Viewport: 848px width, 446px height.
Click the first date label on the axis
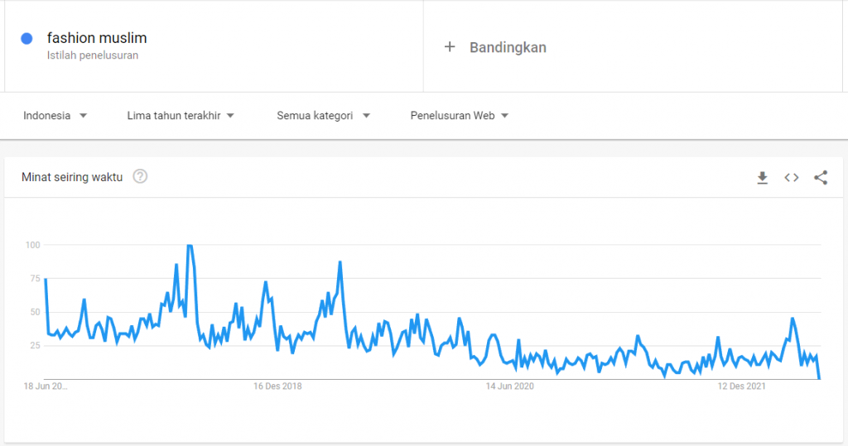[x=46, y=386]
